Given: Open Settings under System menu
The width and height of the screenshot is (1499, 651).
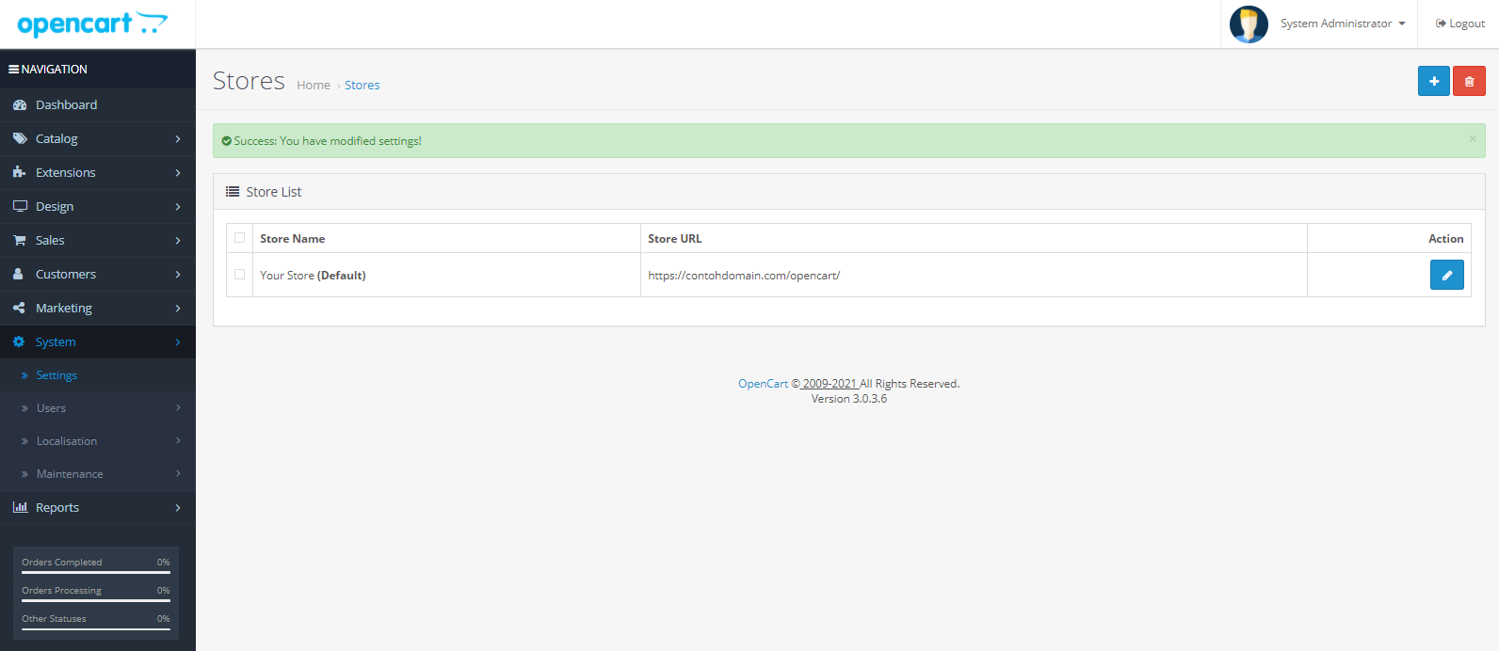Looking at the screenshot, I should [x=56, y=375].
